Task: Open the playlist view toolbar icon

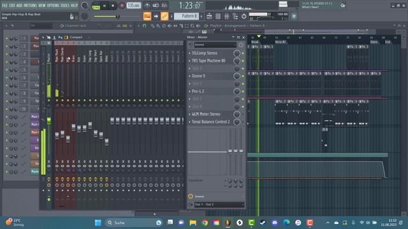Action: (x=209, y=17)
